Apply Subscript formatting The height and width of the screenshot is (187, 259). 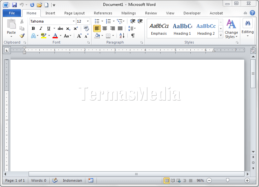(68, 29)
